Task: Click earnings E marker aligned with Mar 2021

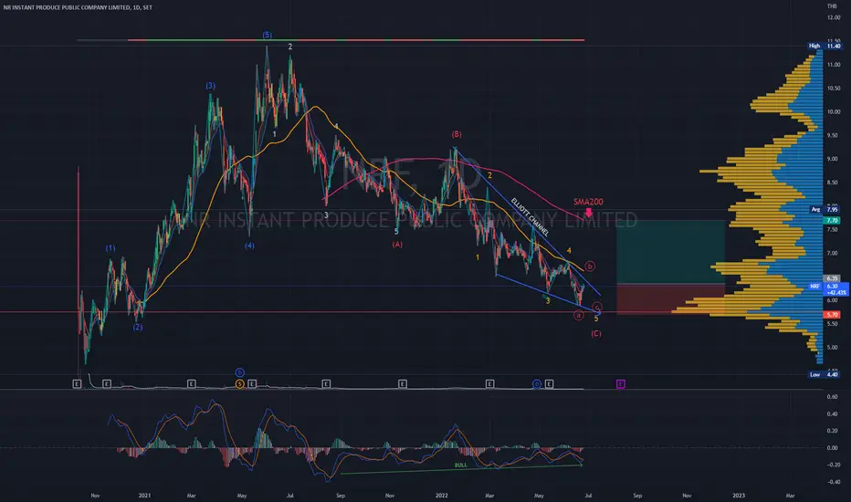Action: [x=191, y=383]
